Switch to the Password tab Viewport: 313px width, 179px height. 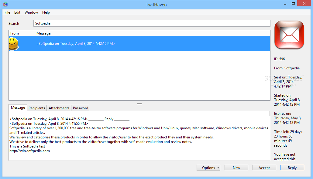[x=81, y=108]
